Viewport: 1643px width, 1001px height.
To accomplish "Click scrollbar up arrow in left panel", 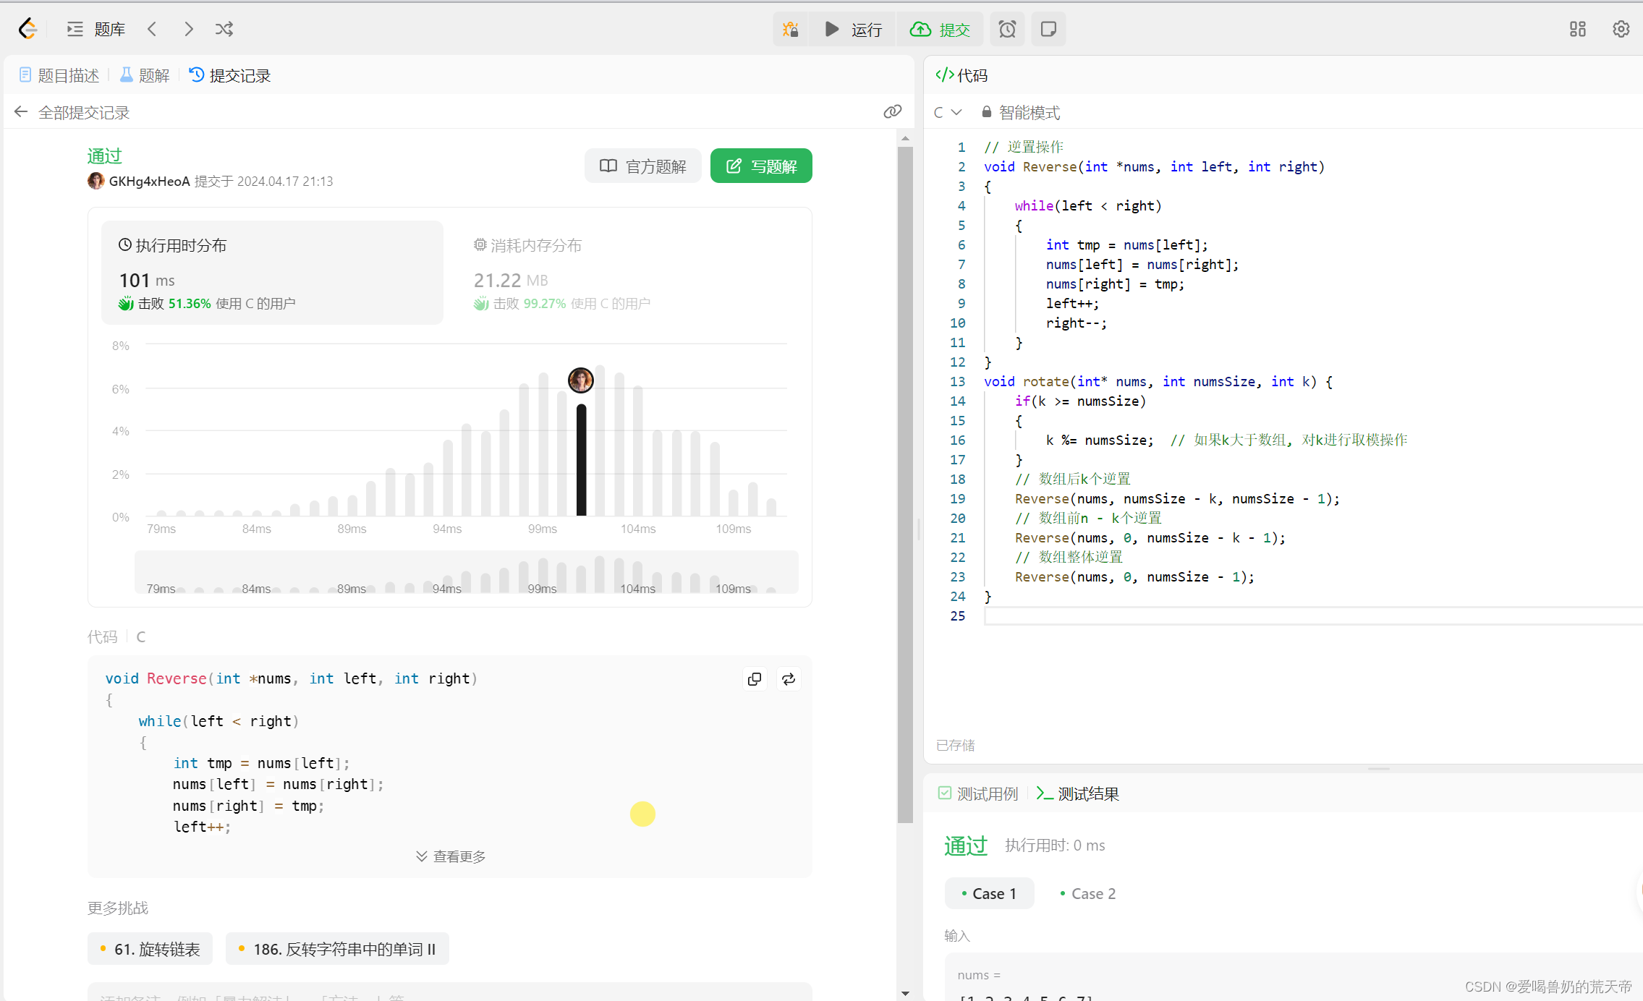I will point(905,137).
